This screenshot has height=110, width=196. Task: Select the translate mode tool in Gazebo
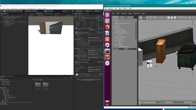tap(144, 18)
